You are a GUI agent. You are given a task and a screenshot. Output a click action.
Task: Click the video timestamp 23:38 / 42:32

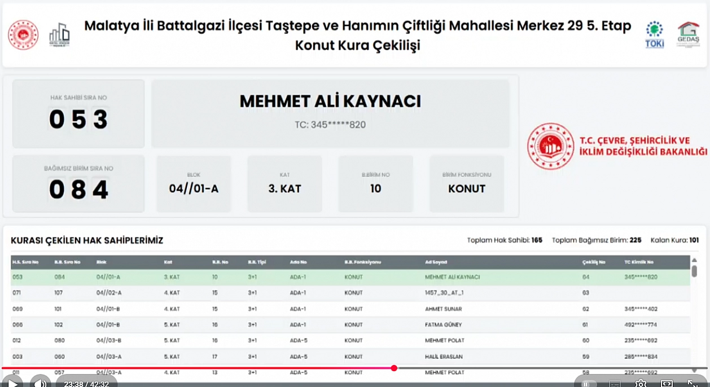[86, 384]
